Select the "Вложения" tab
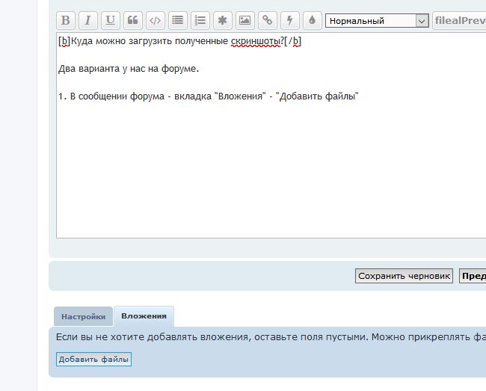 [144, 317]
